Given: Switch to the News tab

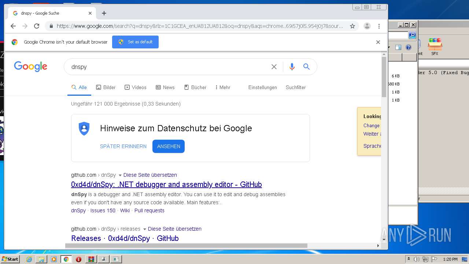Looking at the screenshot, I should (x=165, y=87).
